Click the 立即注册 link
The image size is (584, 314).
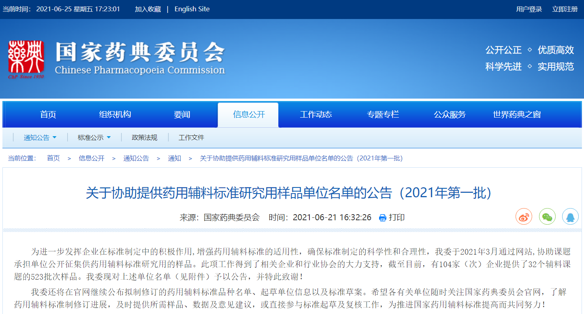(x=565, y=9)
